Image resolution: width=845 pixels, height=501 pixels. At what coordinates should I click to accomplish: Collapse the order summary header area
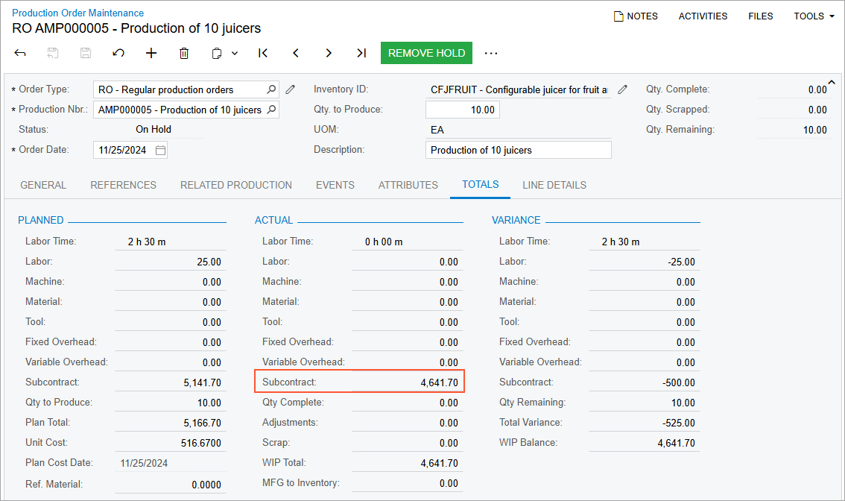point(832,82)
